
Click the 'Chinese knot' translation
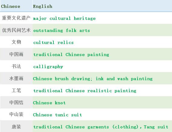49,103
